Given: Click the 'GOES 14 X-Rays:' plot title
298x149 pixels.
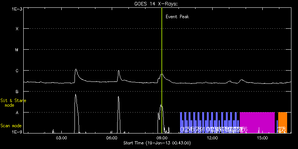Looking at the screenshot, I should click(156, 4).
